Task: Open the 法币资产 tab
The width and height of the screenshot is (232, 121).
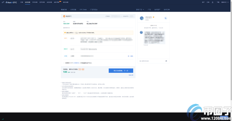Action: [157, 10]
